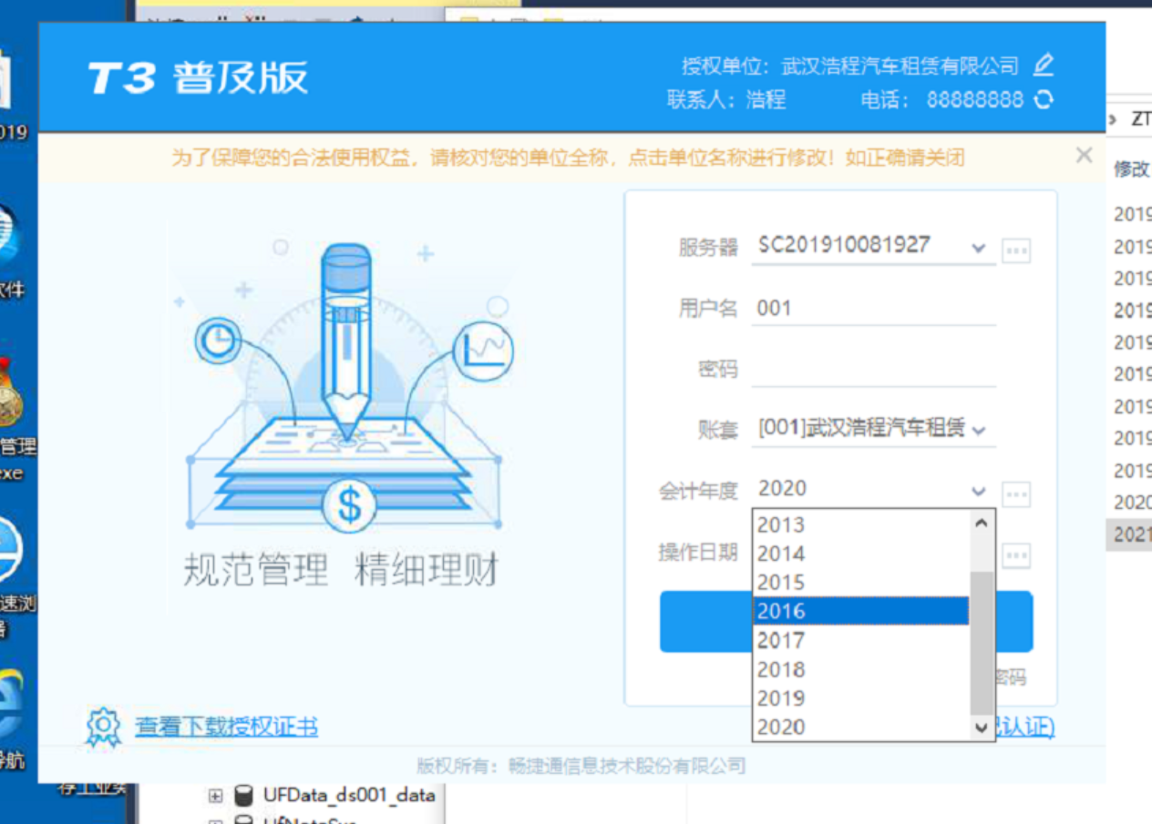Screen dimensions: 1152x824
Task: Click the username field containing 001
Action: pos(873,309)
